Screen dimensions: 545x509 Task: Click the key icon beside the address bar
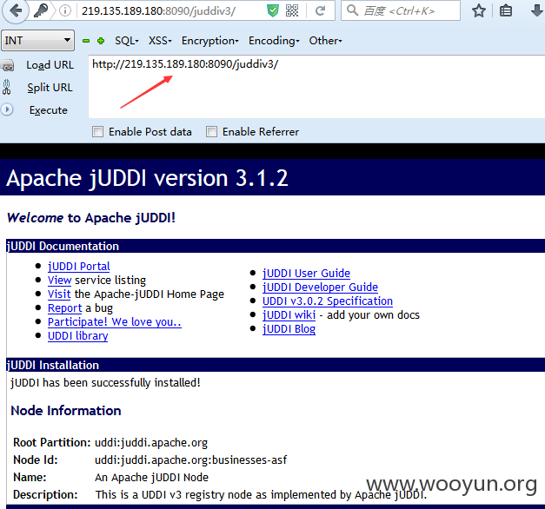click(x=41, y=10)
